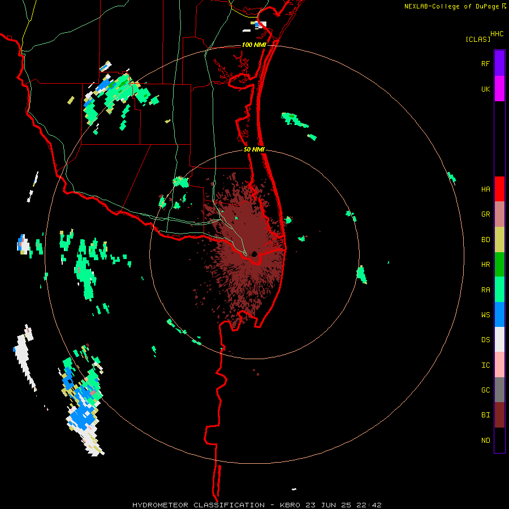This screenshot has height=509, width=509.
Task: Click the "100 NMI" range ring label
Action: pos(254,45)
